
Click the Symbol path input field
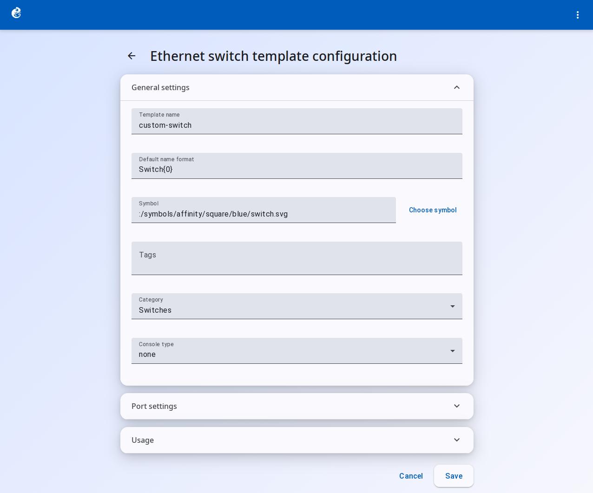click(264, 210)
